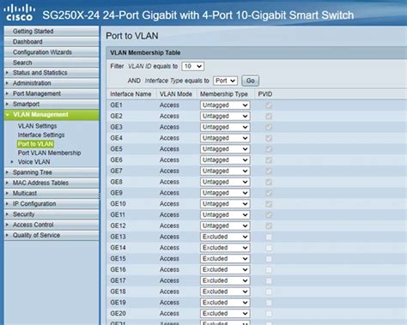Toggle PVID checkbox for GE12
The image size is (407, 325).
pos(269,226)
